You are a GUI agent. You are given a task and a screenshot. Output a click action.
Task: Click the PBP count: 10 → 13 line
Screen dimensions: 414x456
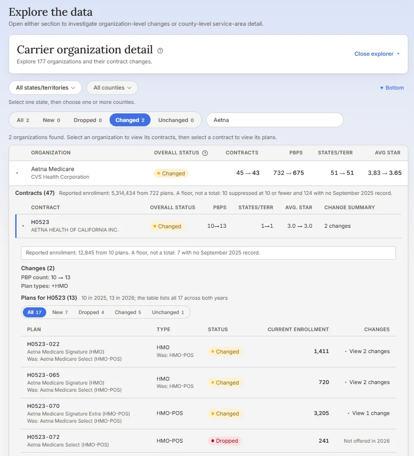coord(46,277)
